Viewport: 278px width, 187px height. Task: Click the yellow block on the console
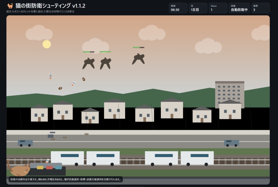click(40, 167)
